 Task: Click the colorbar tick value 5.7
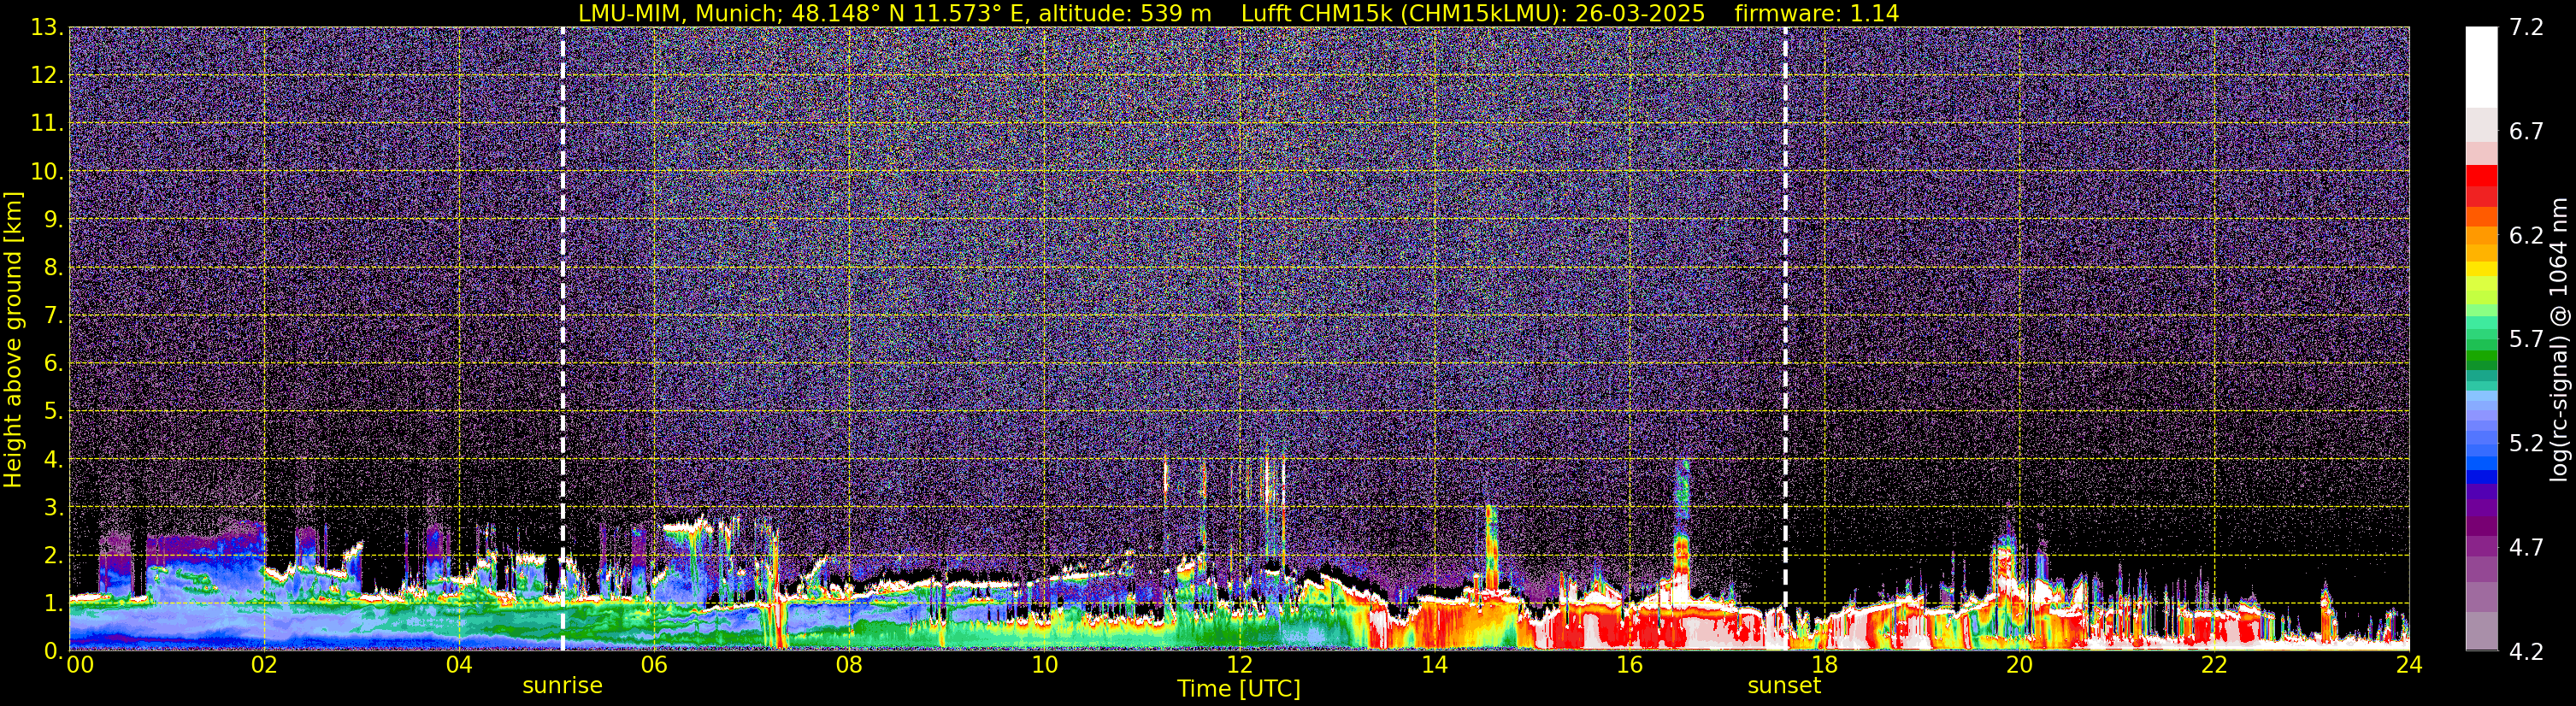[2526, 339]
